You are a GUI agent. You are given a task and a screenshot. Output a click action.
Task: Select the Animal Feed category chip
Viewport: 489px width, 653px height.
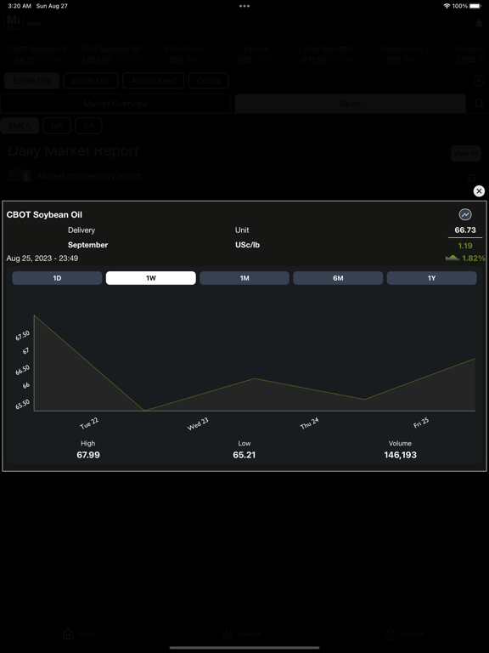tap(154, 81)
